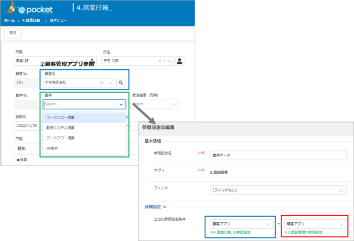The width and height of the screenshot is (354, 241).
Task: Open 4.営業日報_ breadcrumb link
Action: tap(32, 21)
